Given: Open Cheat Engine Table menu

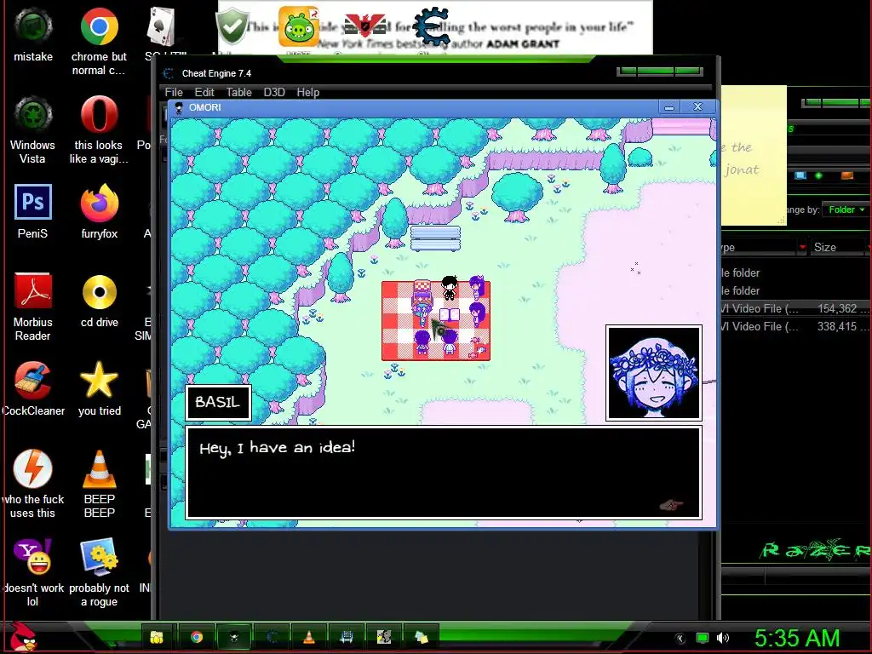Looking at the screenshot, I should click(x=238, y=92).
